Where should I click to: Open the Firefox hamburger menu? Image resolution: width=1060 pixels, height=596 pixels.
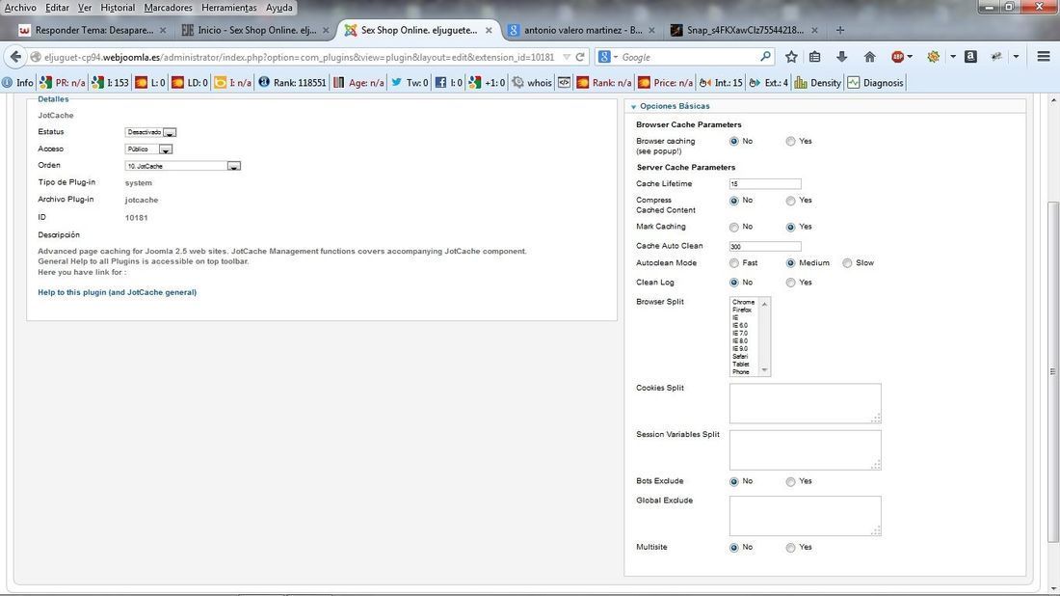[x=1044, y=57]
